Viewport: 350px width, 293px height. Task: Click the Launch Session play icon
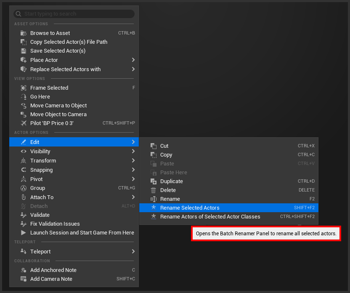24,233
